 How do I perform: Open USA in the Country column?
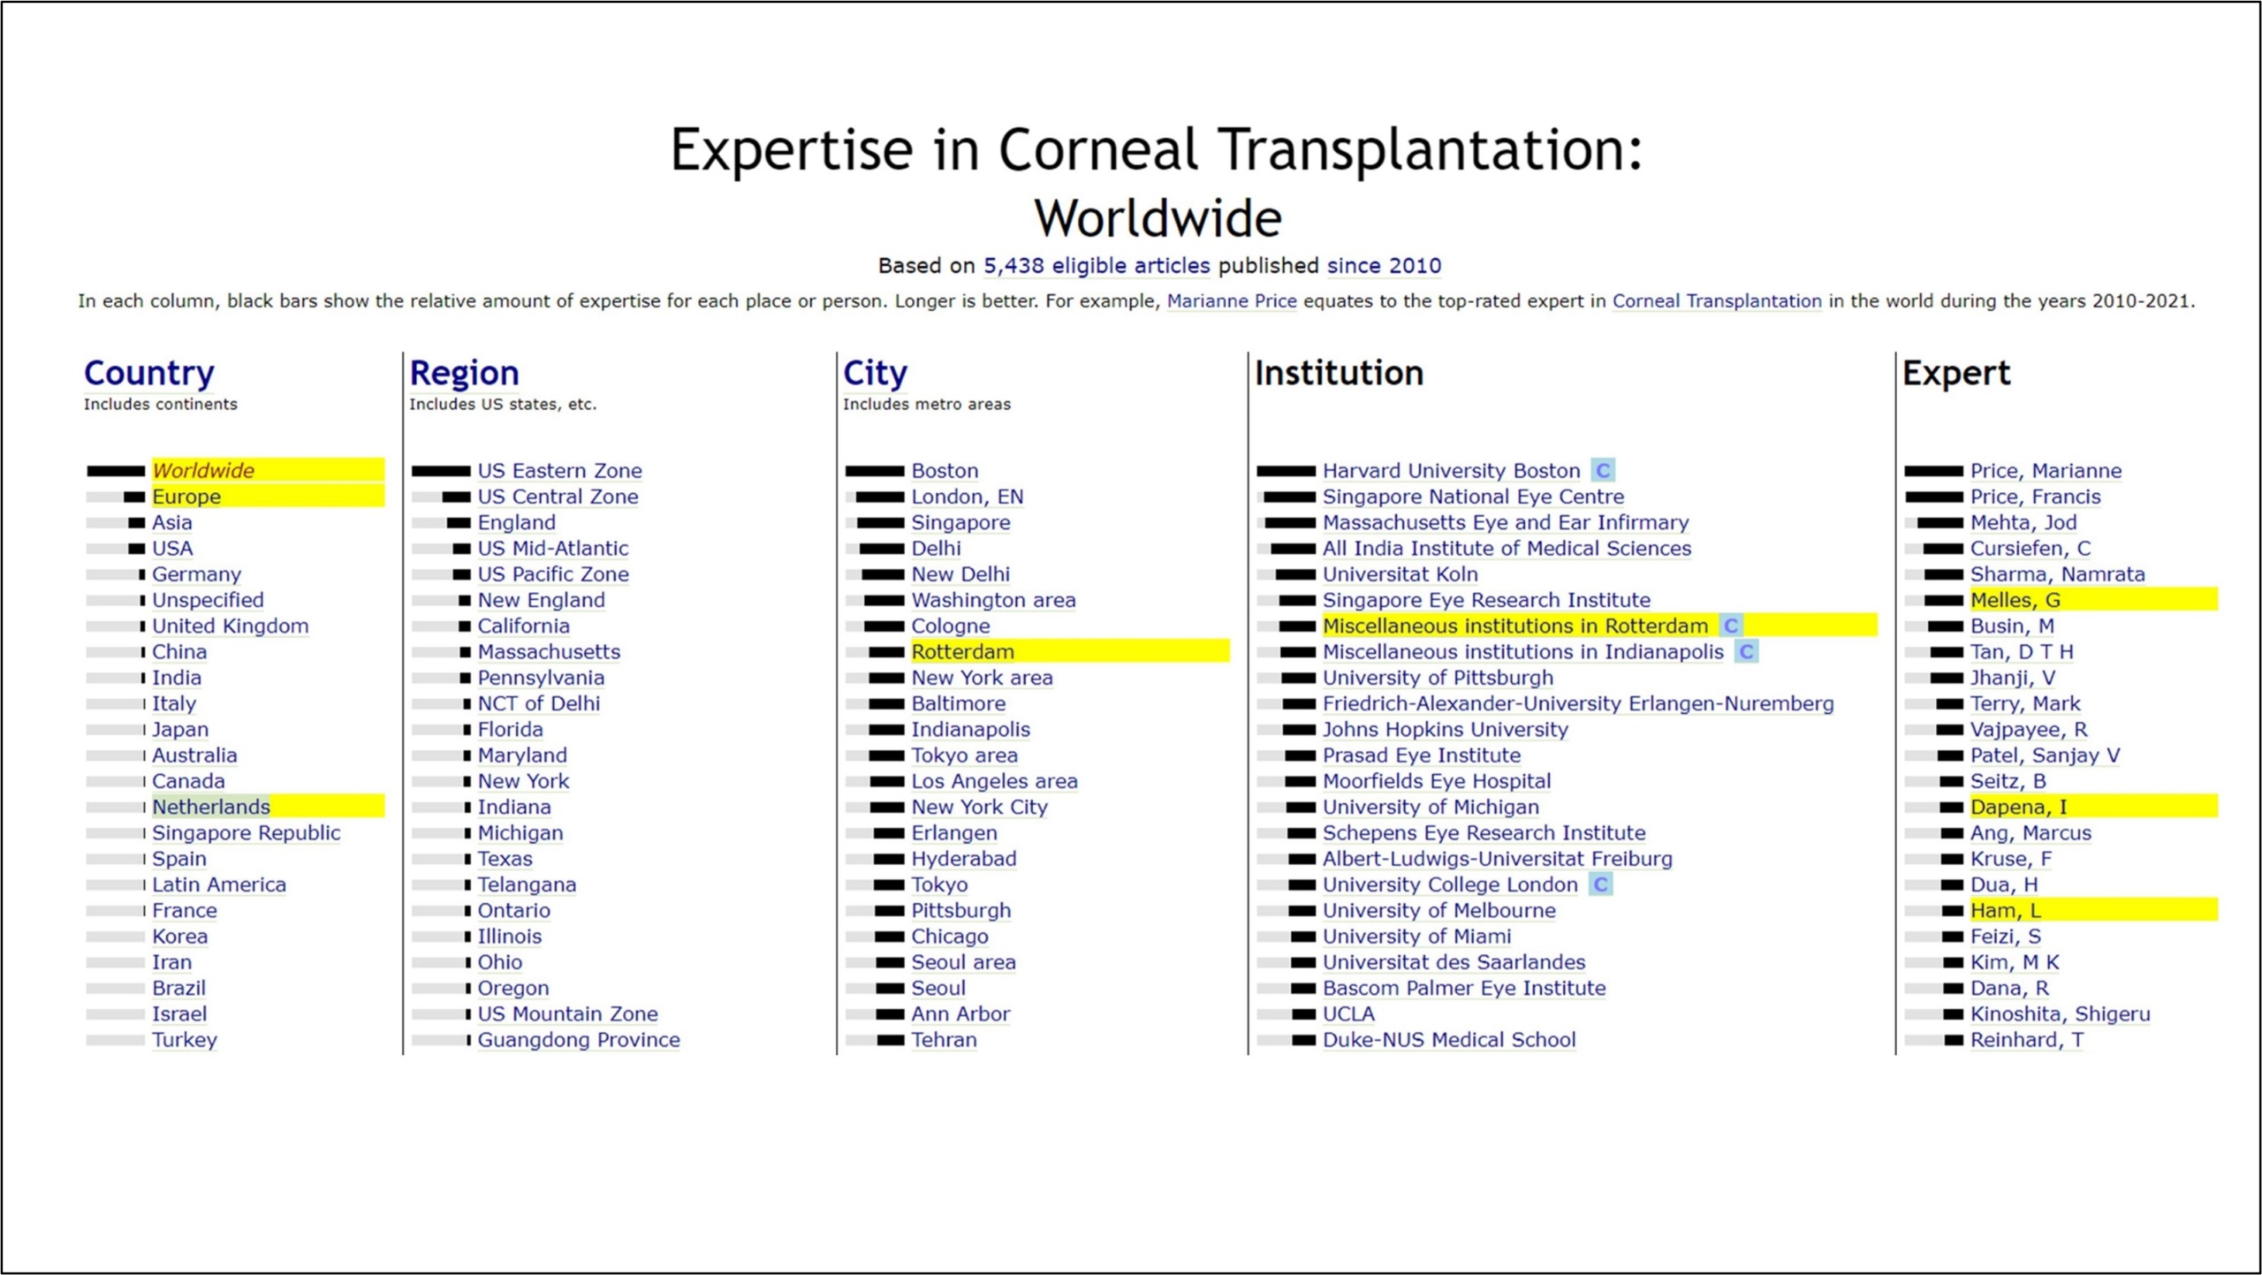172,548
